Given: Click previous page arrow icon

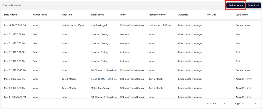Looking at the screenshot, I should (230, 104).
